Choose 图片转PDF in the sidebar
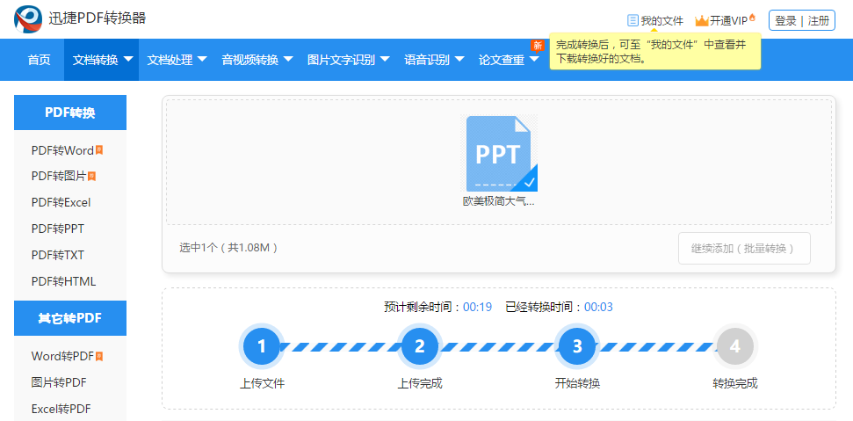This screenshot has height=421, width=853. [59, 383]
